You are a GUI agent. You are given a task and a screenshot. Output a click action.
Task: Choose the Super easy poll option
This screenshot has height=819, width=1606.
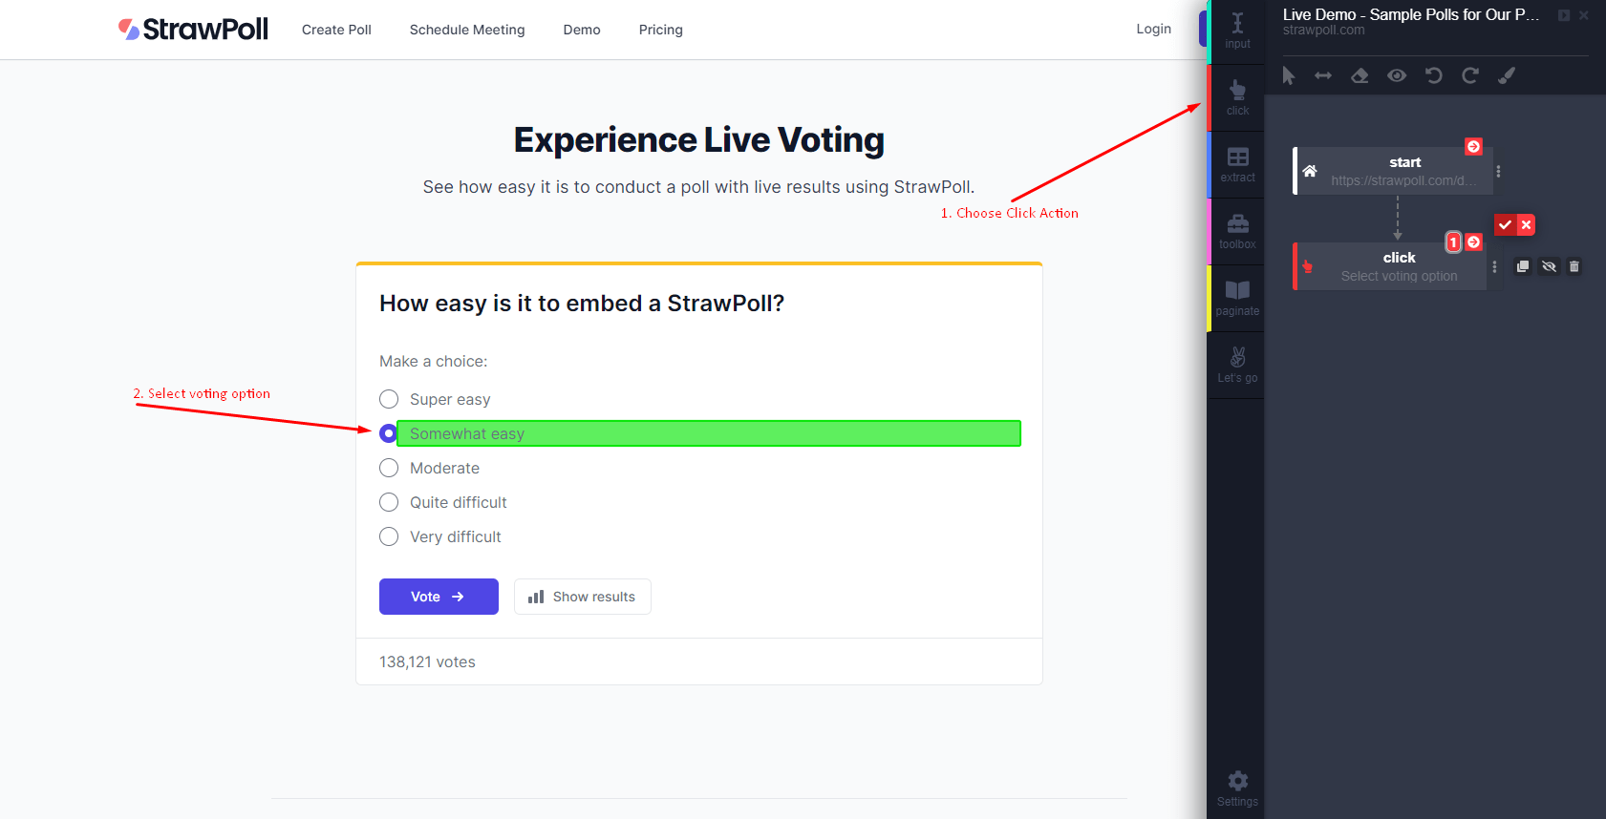pyautogui.click(x=389, y=399)
